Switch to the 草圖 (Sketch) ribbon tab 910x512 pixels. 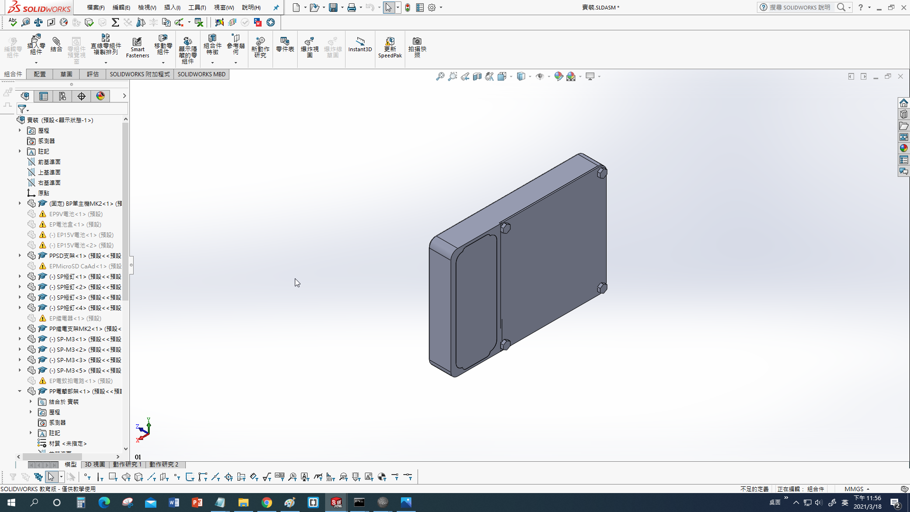coord(66,74)
